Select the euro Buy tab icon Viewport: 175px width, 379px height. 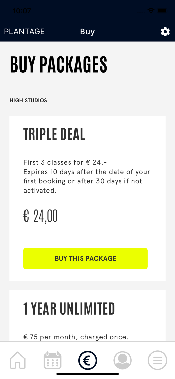tap(88, 360)
